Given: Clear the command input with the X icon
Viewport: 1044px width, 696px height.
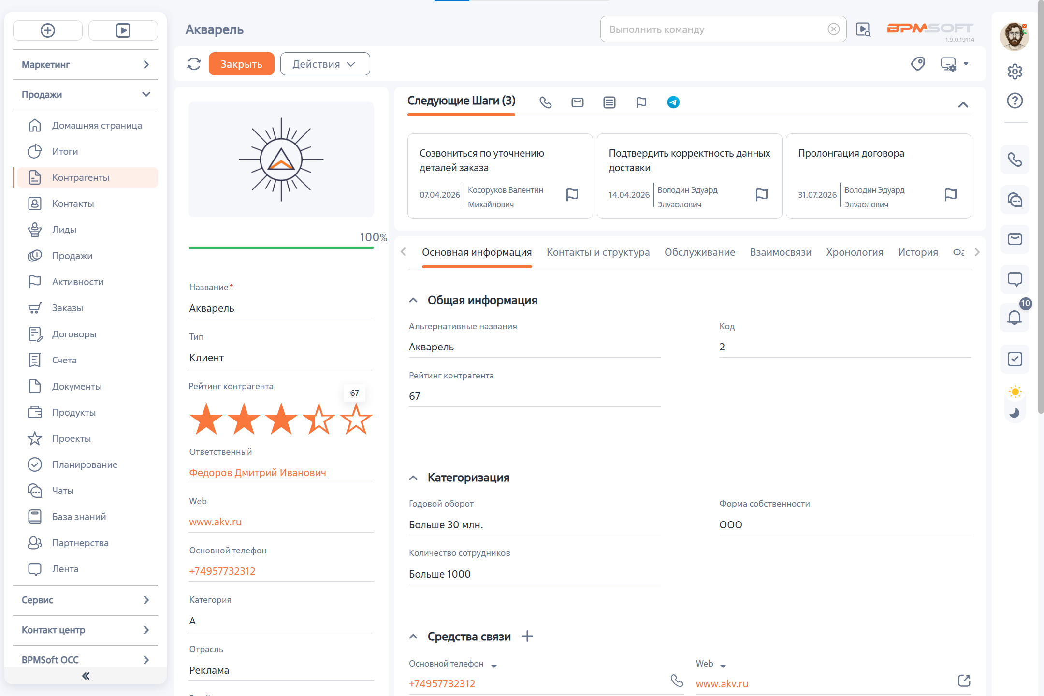Looking at the screenshot, I should [834, 29].
